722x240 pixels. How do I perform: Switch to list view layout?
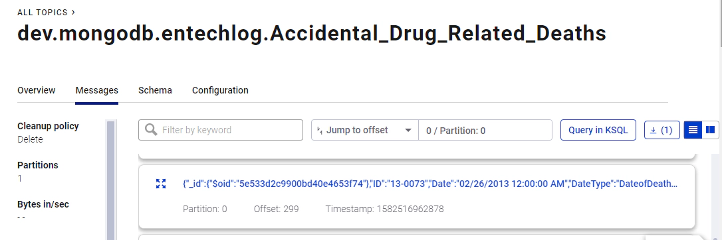[x=693, y=130]
